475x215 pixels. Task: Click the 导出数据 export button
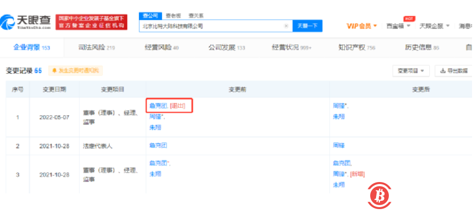coord(453,71)
